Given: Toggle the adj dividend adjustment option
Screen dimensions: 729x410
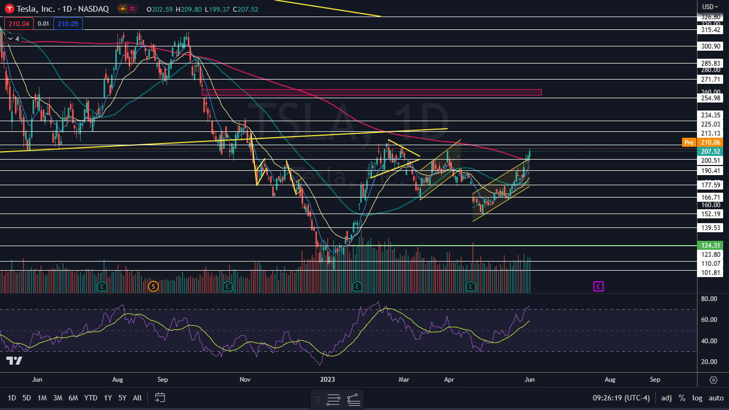Looking at the screenshot, I should pos(667,398).
